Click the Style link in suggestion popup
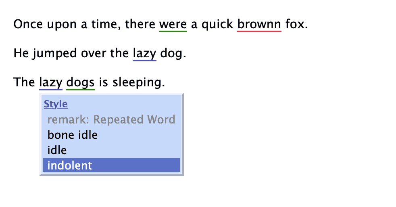Screen dimensions: 396x207 tap(56, 104)
